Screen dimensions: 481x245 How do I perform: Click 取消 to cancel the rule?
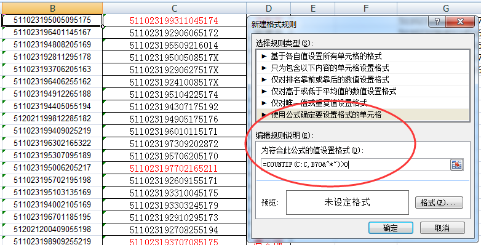click(x=442, y=228)
